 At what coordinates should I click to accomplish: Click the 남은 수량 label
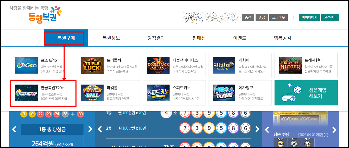click(281, 135)
